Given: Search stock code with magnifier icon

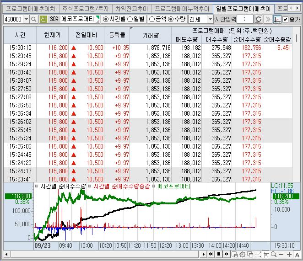Looking at the screenshot, I should 34,19.
